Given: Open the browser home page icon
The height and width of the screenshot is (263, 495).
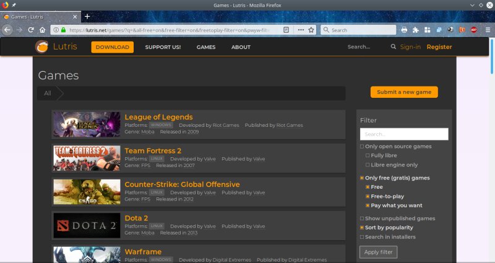Looking at the screenshot, I should tap(42, 30).
